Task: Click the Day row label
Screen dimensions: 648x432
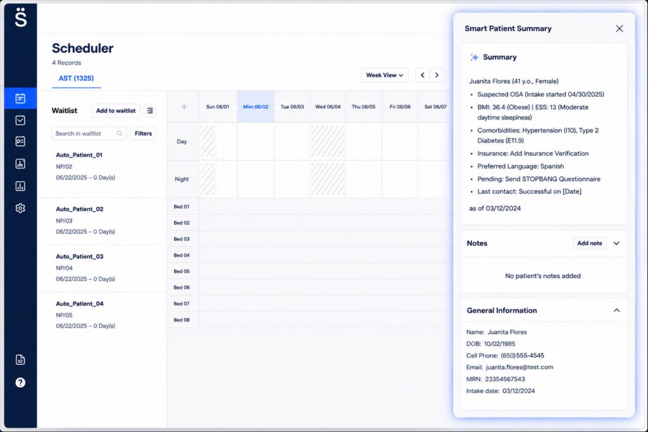Action: [x=182, y=141]
